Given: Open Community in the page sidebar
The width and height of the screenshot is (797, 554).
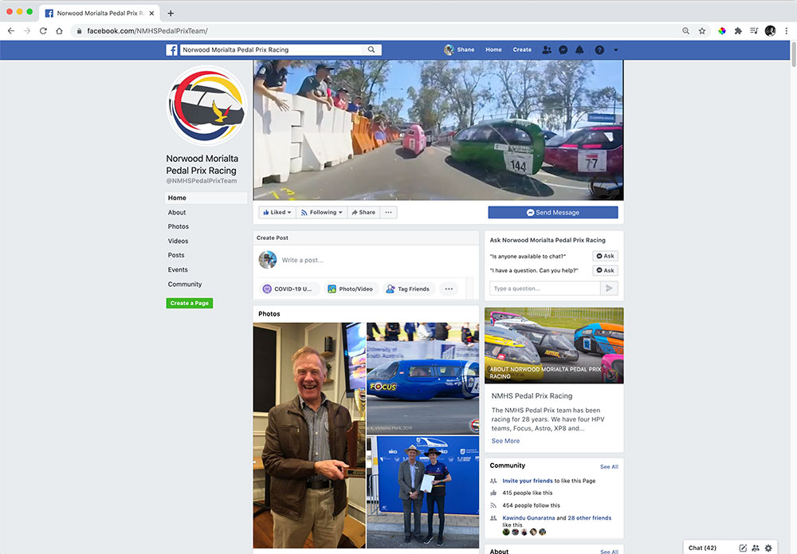Looking at the screenshot, I should point(185,284).
